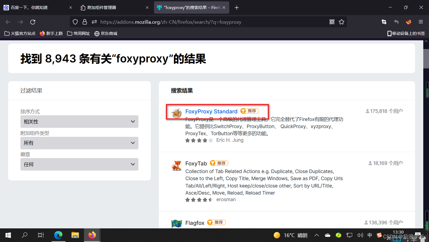Open File Explorer from taskbar
The height and width of the screenshot is (242, 429).
coord(75,235)
